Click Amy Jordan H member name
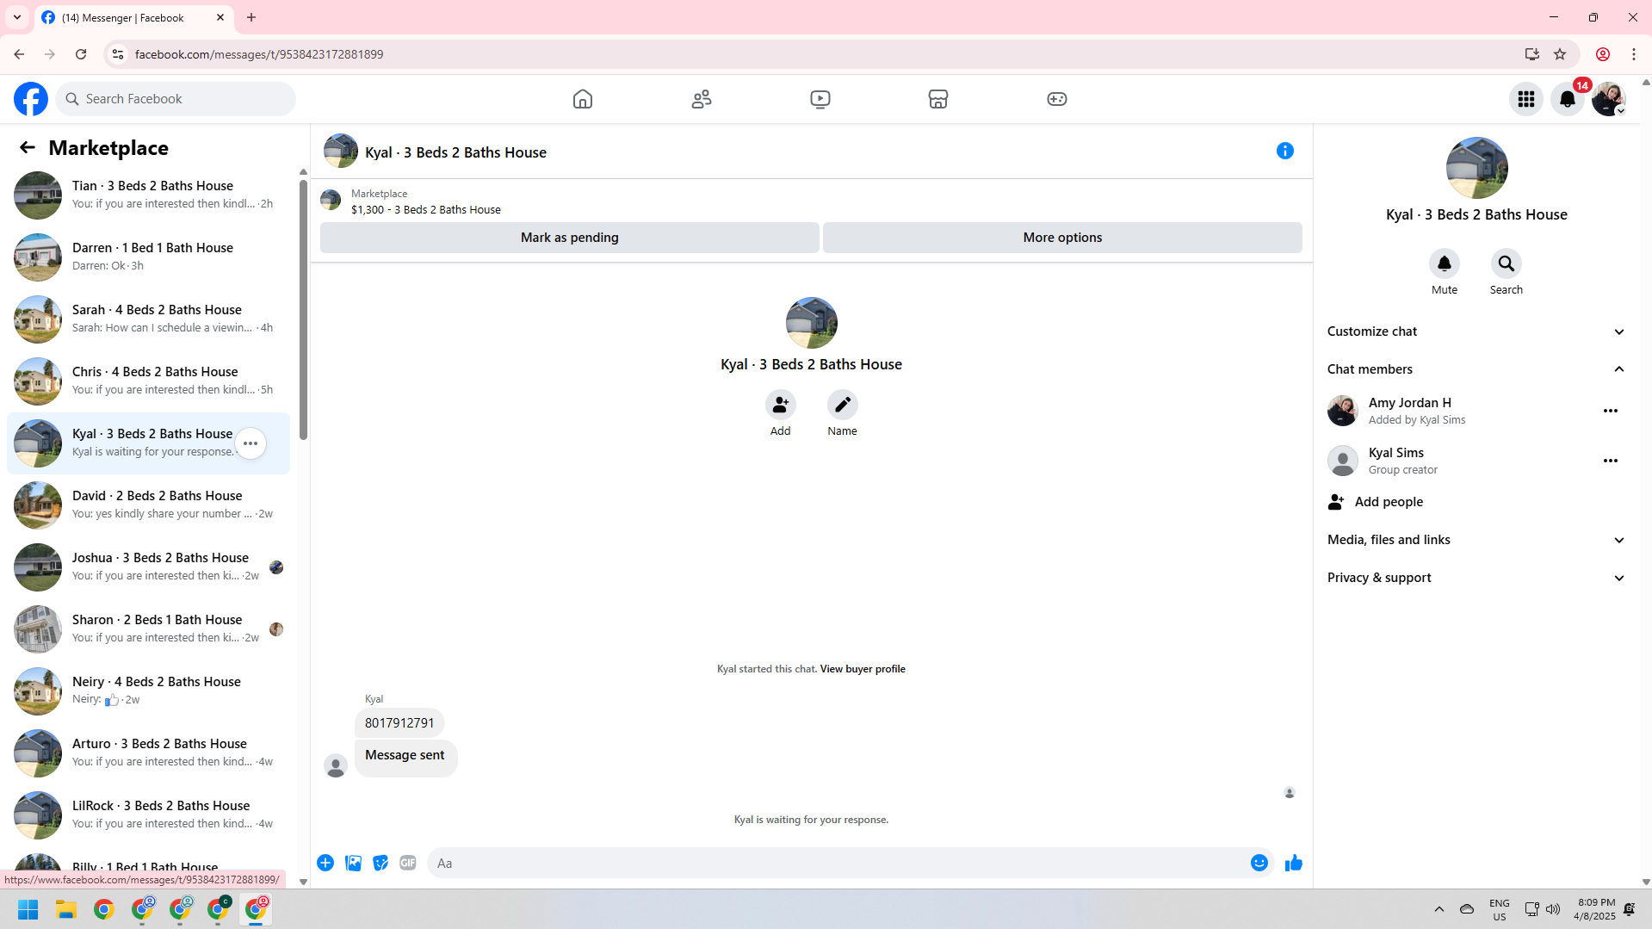 point(1409,403)
